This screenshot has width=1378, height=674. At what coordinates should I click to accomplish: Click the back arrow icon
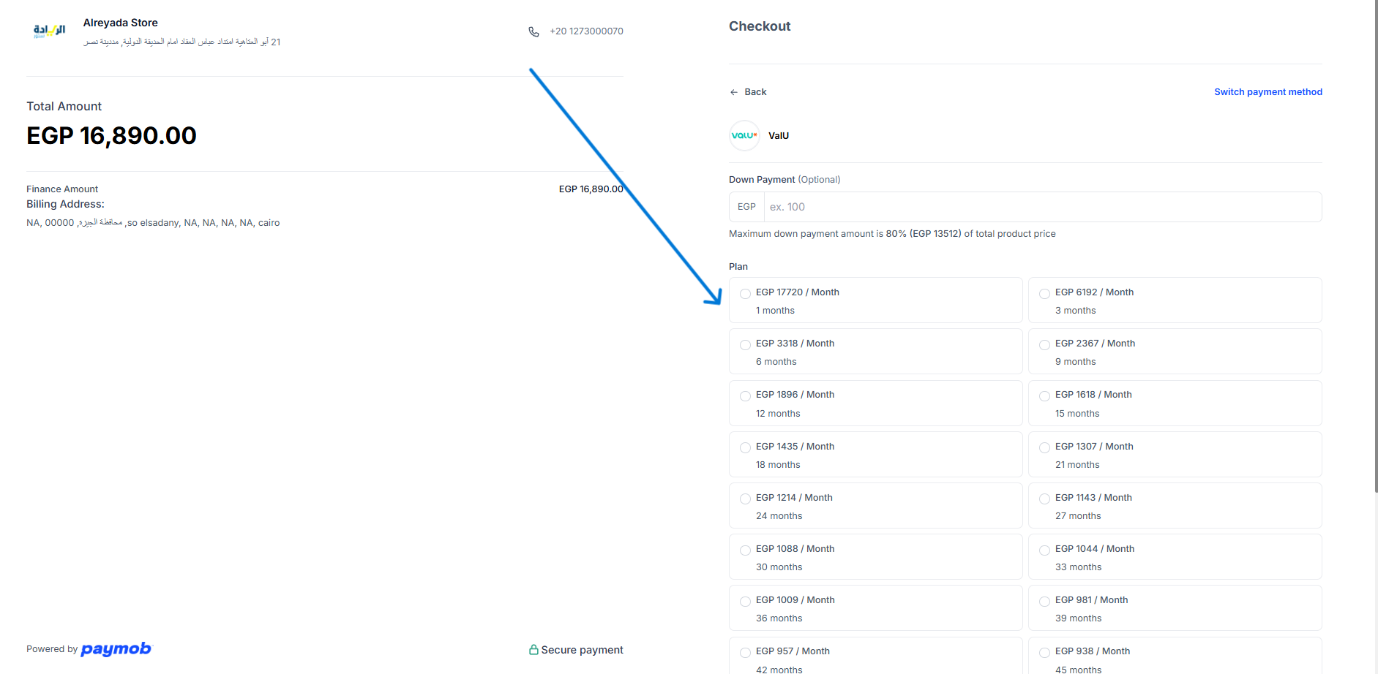(x=734, y=92)
